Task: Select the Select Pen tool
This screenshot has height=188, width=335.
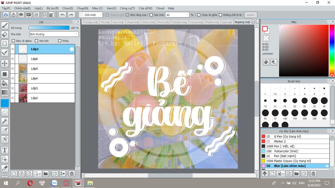Action: coord(5,130)
